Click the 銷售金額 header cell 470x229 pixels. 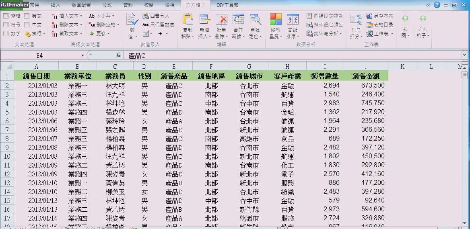click(x=366, y=76)
